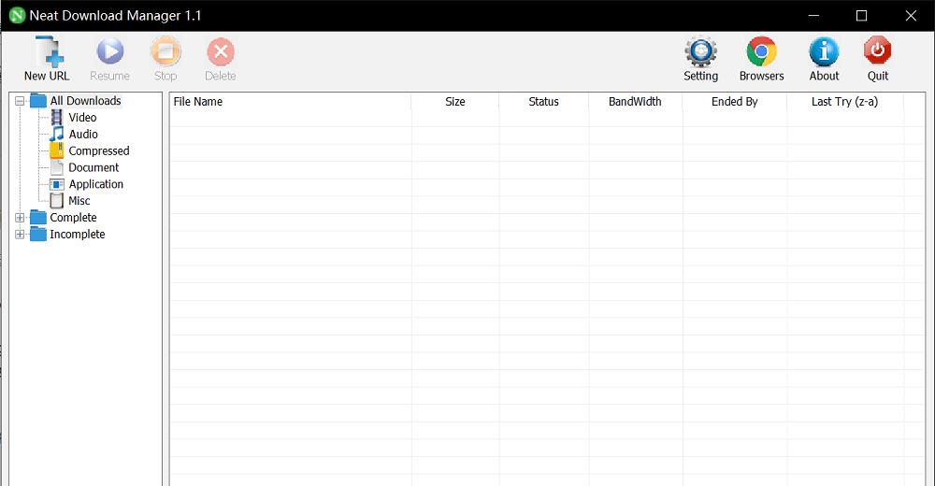This screenshot has height=486, width=935.
Task: Select the Misc category label
Action: point(79,201)
